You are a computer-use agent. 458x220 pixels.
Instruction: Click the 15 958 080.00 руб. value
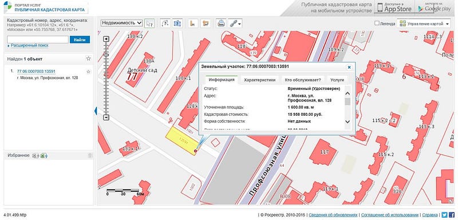(305, 114)
